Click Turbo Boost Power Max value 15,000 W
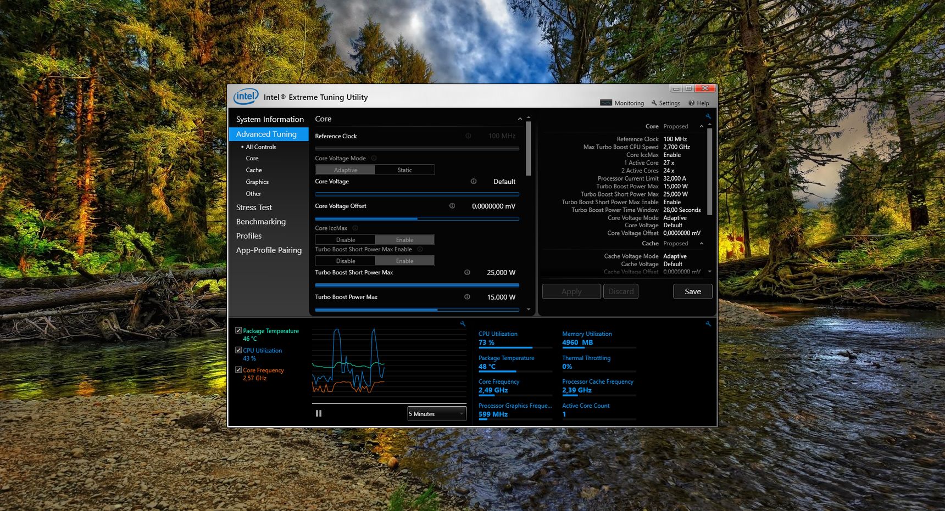This screenshot has height=511, width=945. [x=501, y=297]
